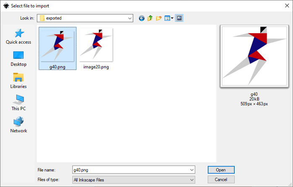Click the image20.png file name label

tap(96, 67)
